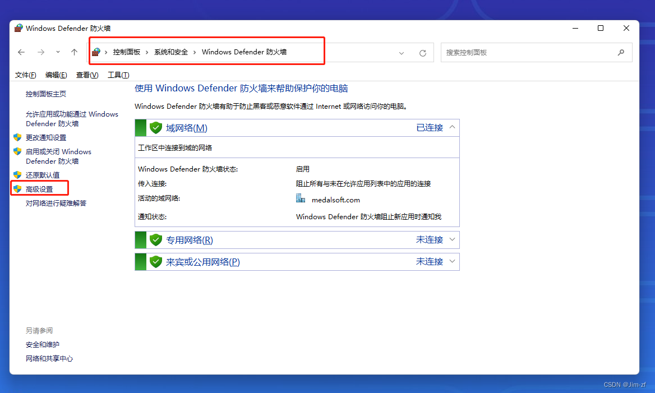Click the 域网络(M) section heading
The height and width of the screenshot is (393, 655).
tap(186, 128)
